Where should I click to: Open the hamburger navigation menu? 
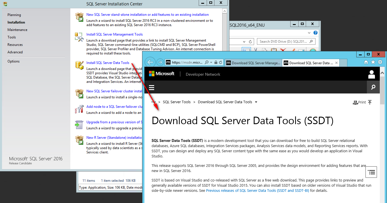click(152, 87)
